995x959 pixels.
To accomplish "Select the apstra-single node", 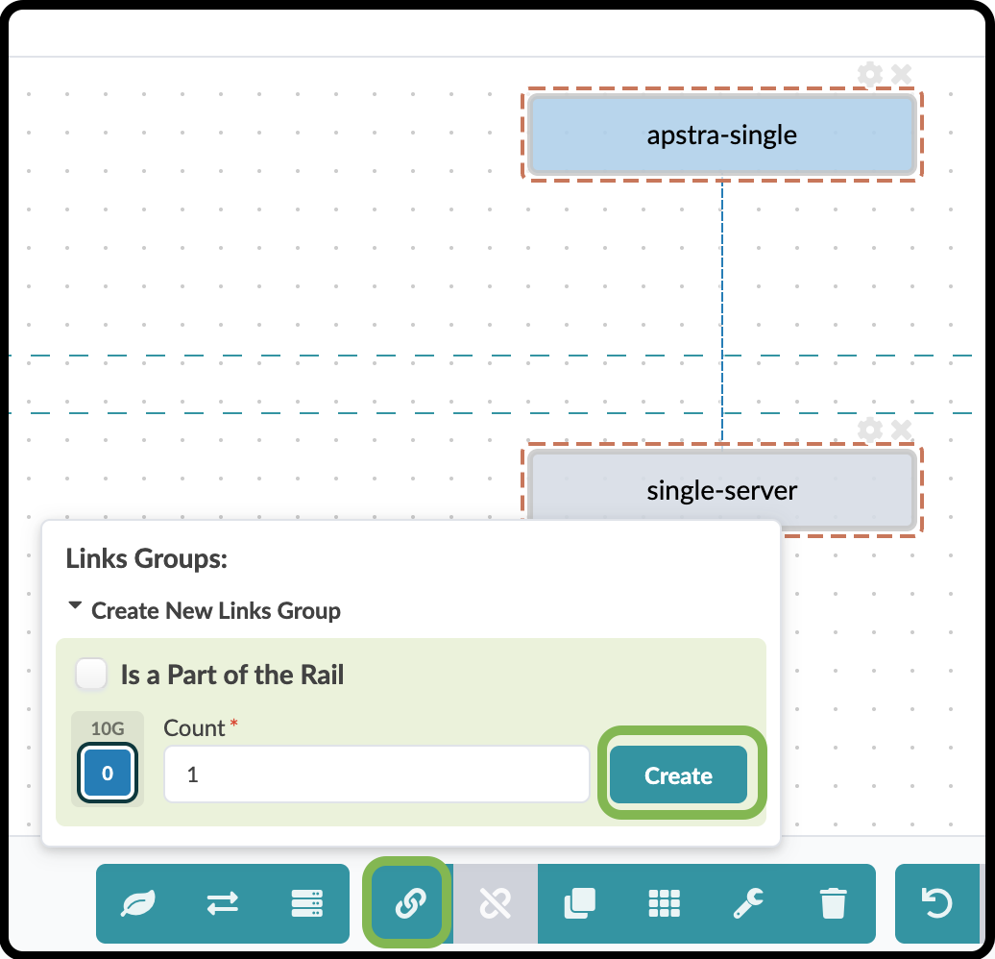I will click(722, 135).
